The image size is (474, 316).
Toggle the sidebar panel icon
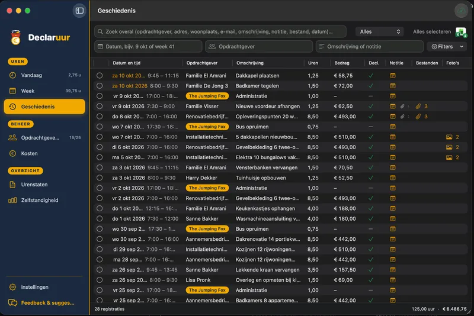79,11
